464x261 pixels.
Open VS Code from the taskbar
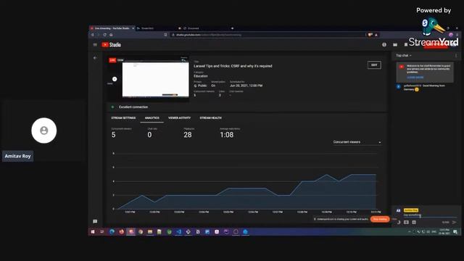[x=179, y=232]
